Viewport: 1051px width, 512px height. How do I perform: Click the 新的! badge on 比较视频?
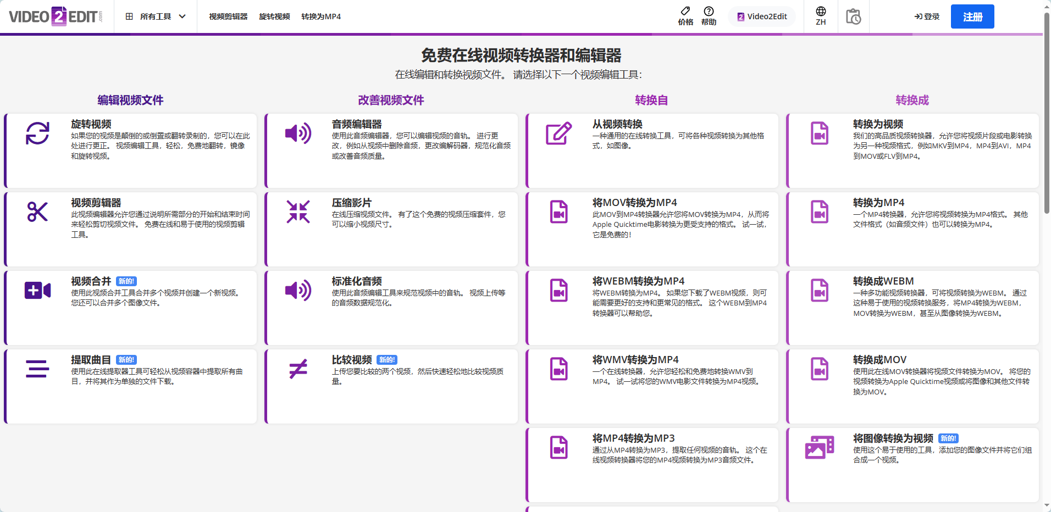386,359
